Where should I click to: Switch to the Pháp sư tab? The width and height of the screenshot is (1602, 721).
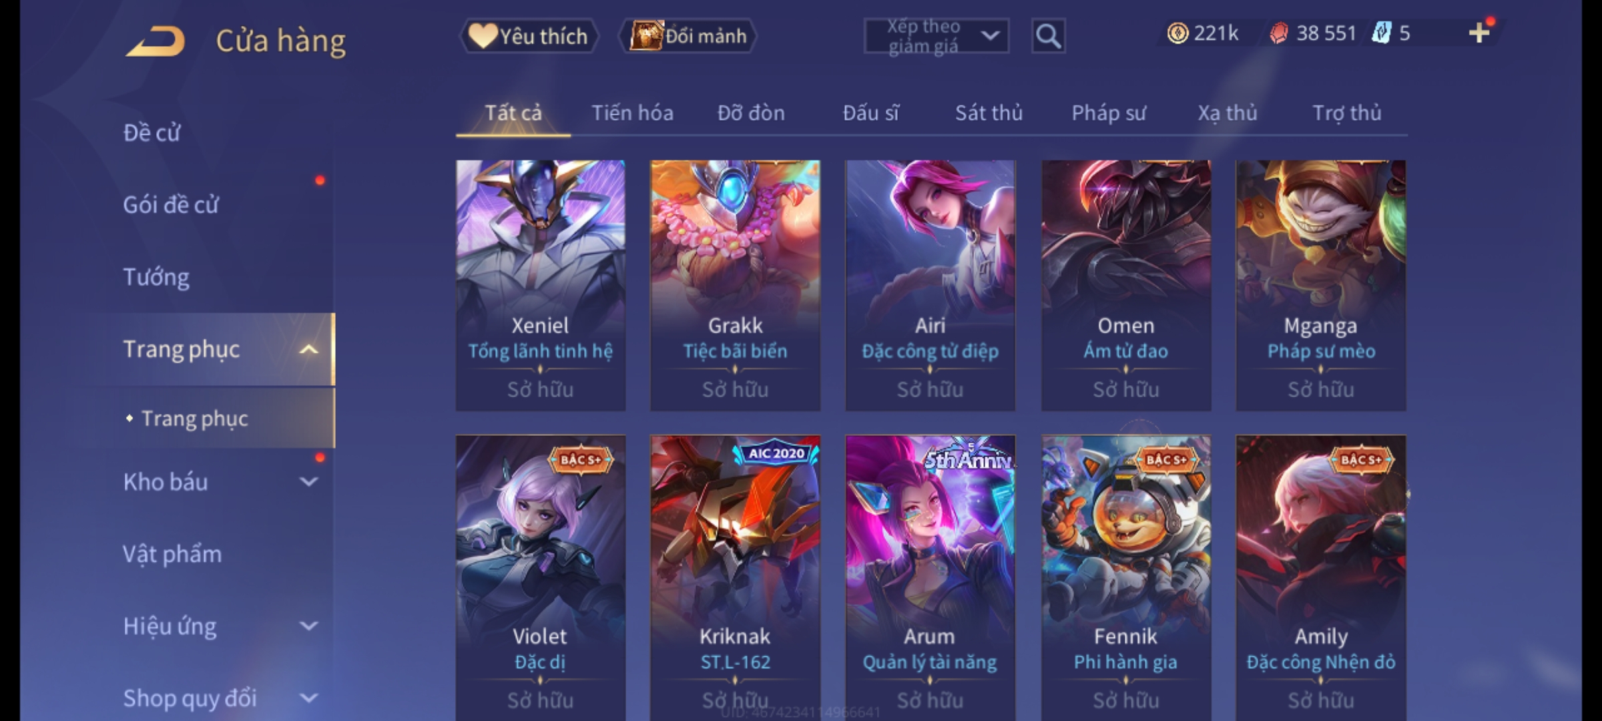[x=1108, y=113]
